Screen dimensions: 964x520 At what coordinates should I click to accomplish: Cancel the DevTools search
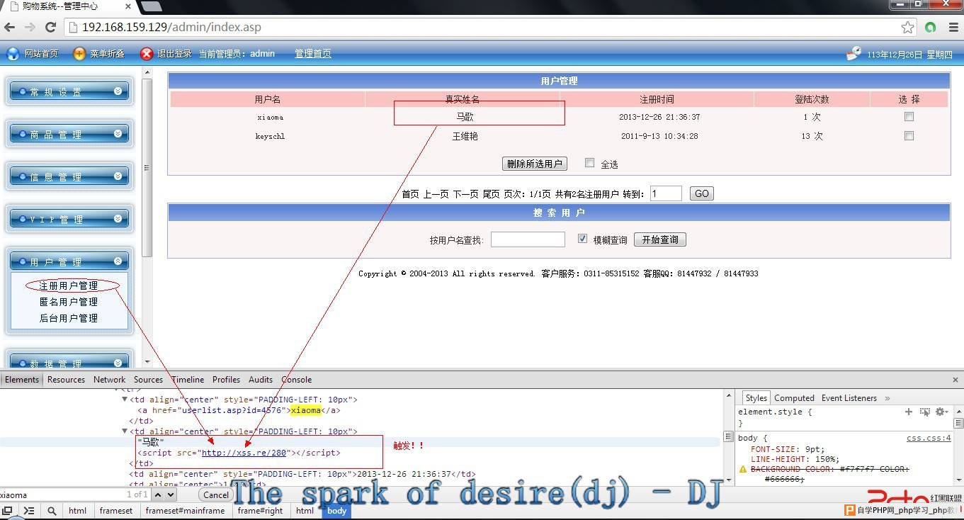coord(216,495)
